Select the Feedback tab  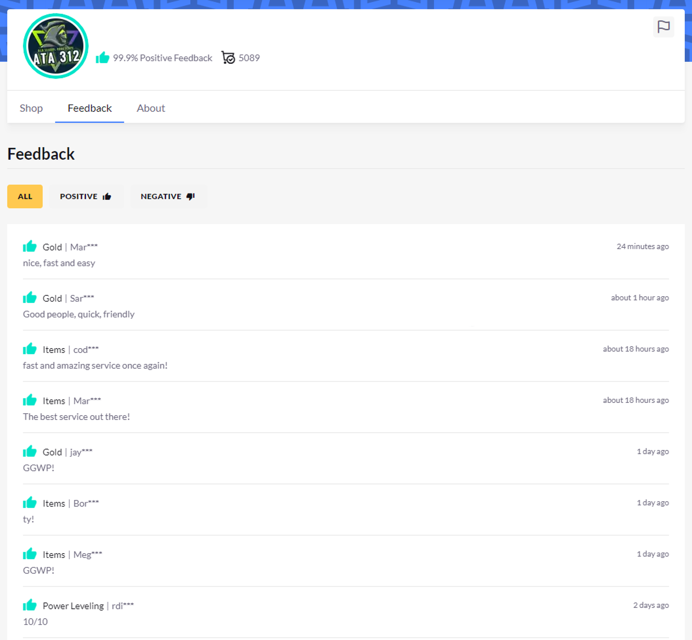(90, 108)
